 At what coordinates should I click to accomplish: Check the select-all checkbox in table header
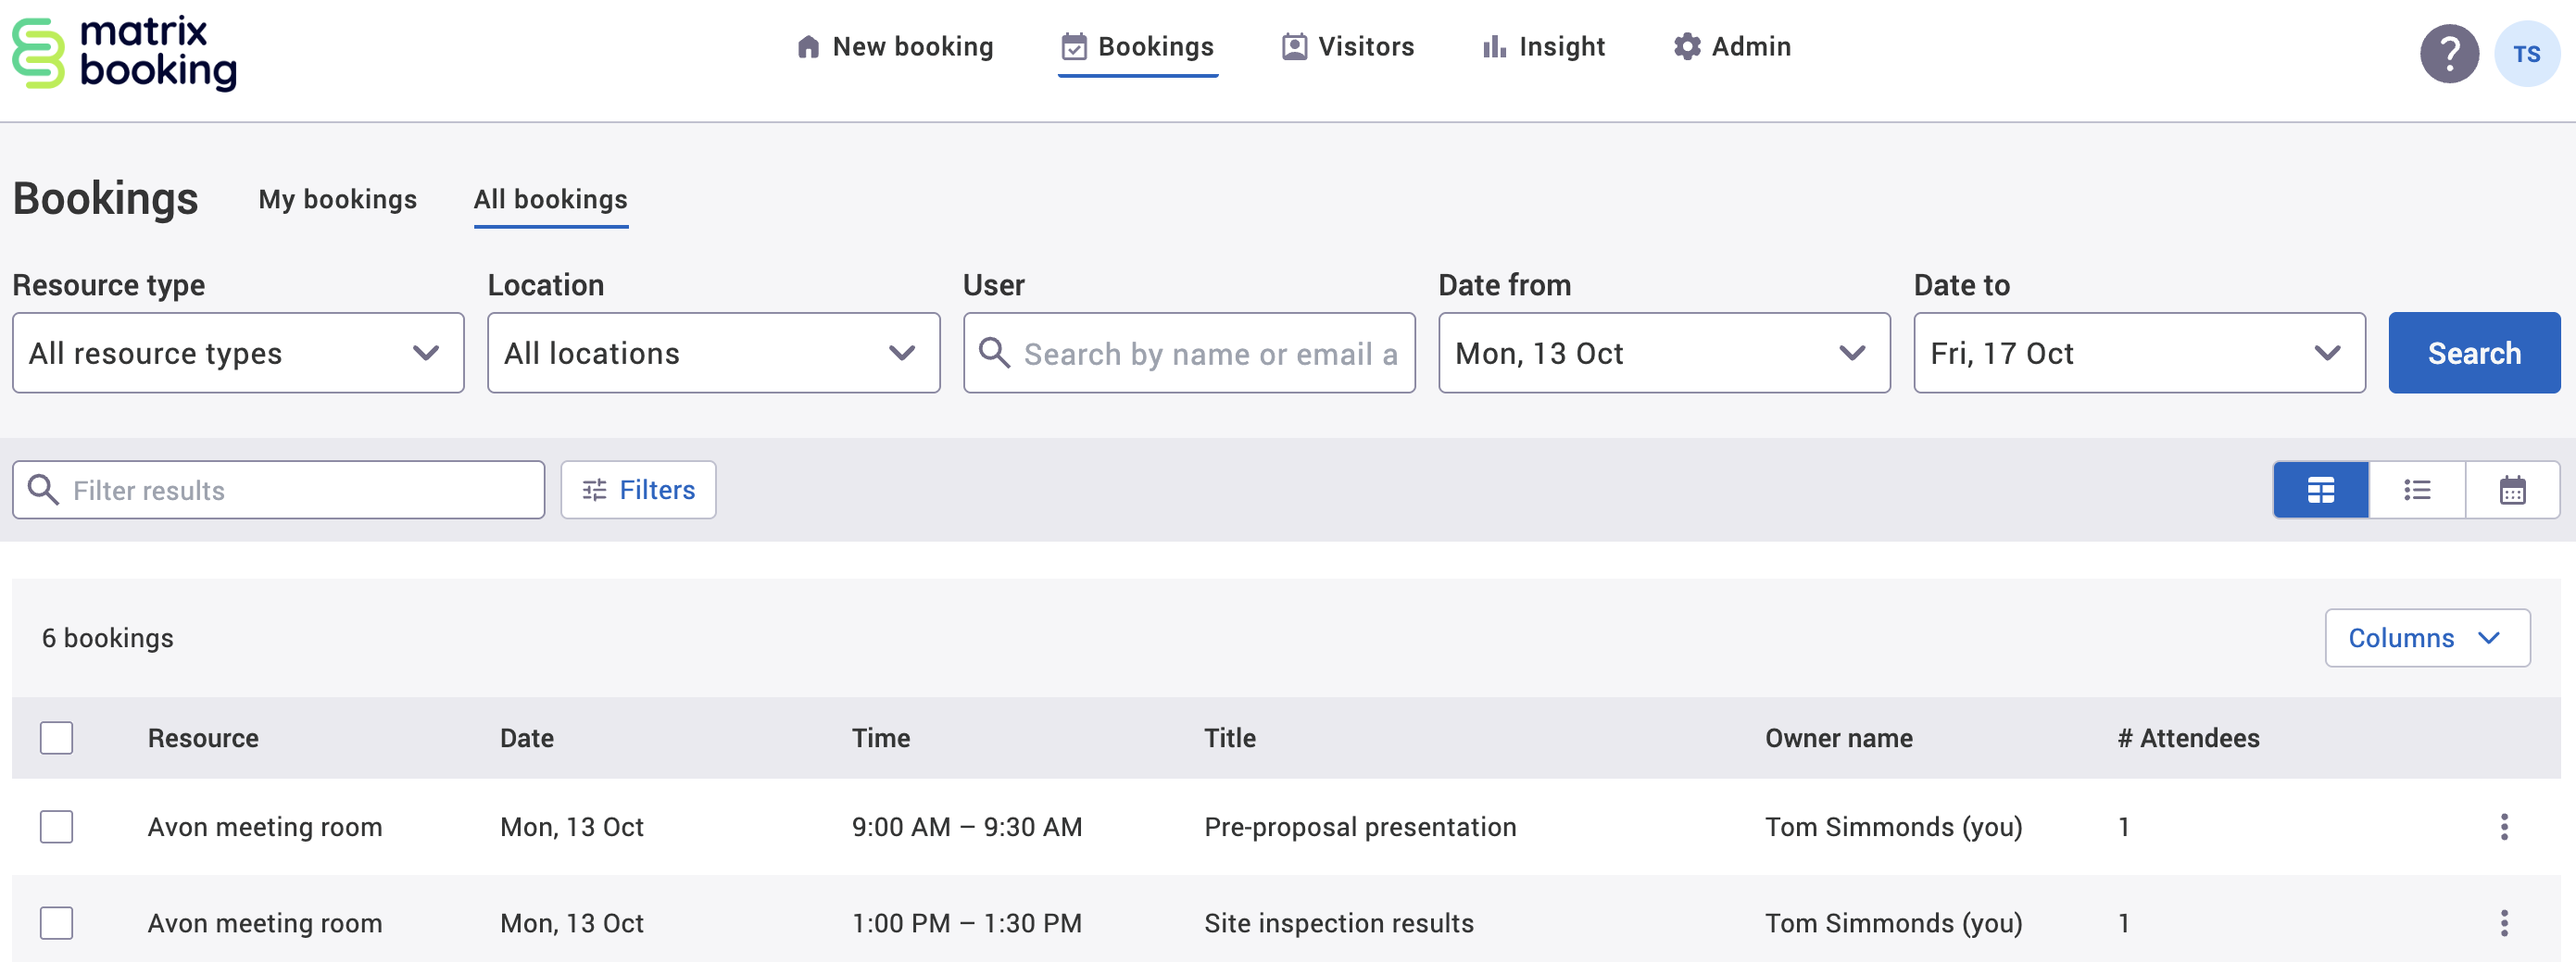point(57,737)
